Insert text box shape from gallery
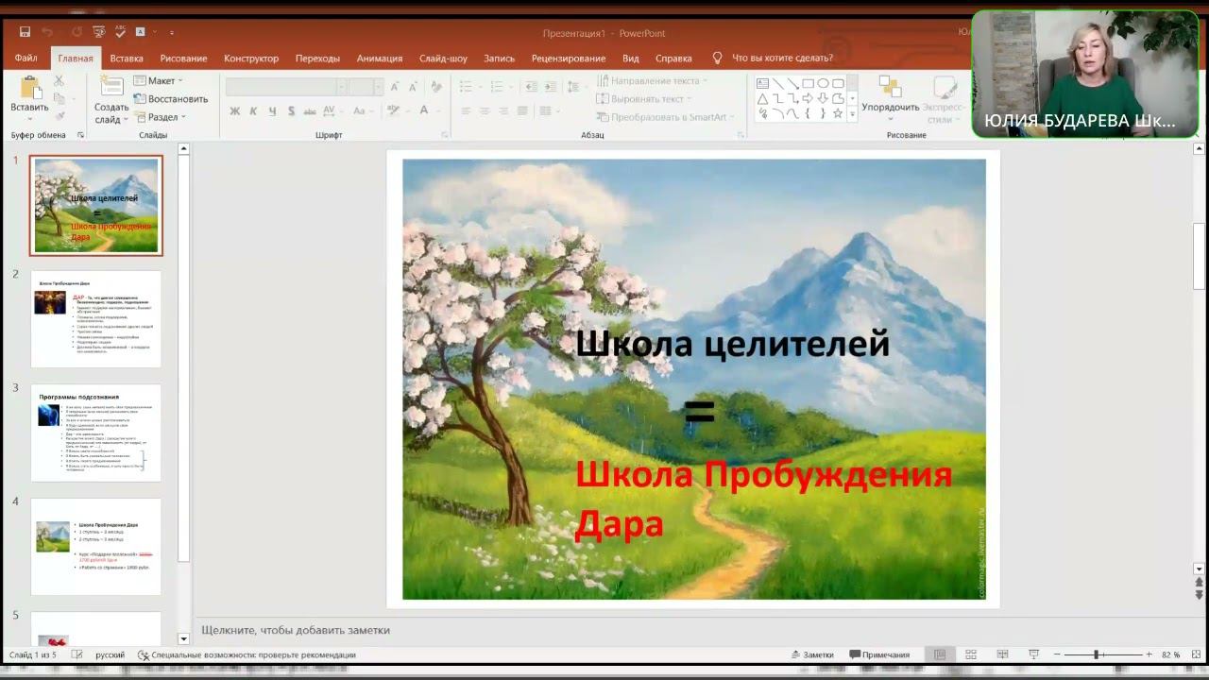 click(x=762, y=83)
